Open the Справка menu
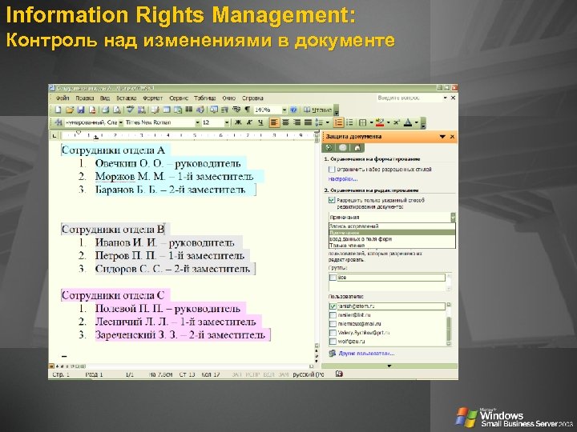 tap(252, 98)
